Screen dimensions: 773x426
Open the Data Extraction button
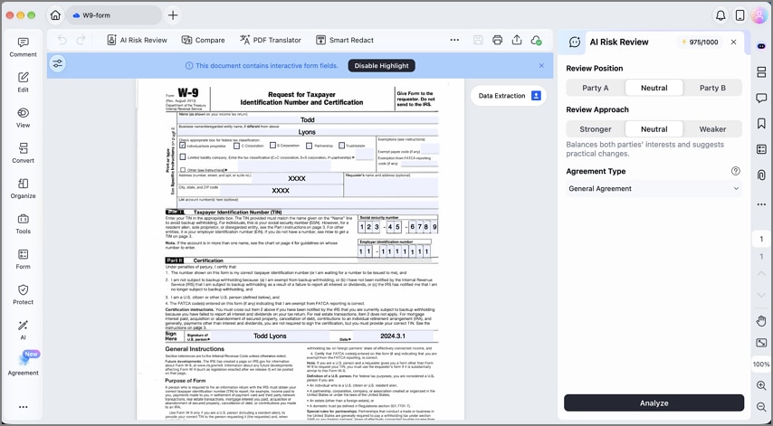click(509, 96)
